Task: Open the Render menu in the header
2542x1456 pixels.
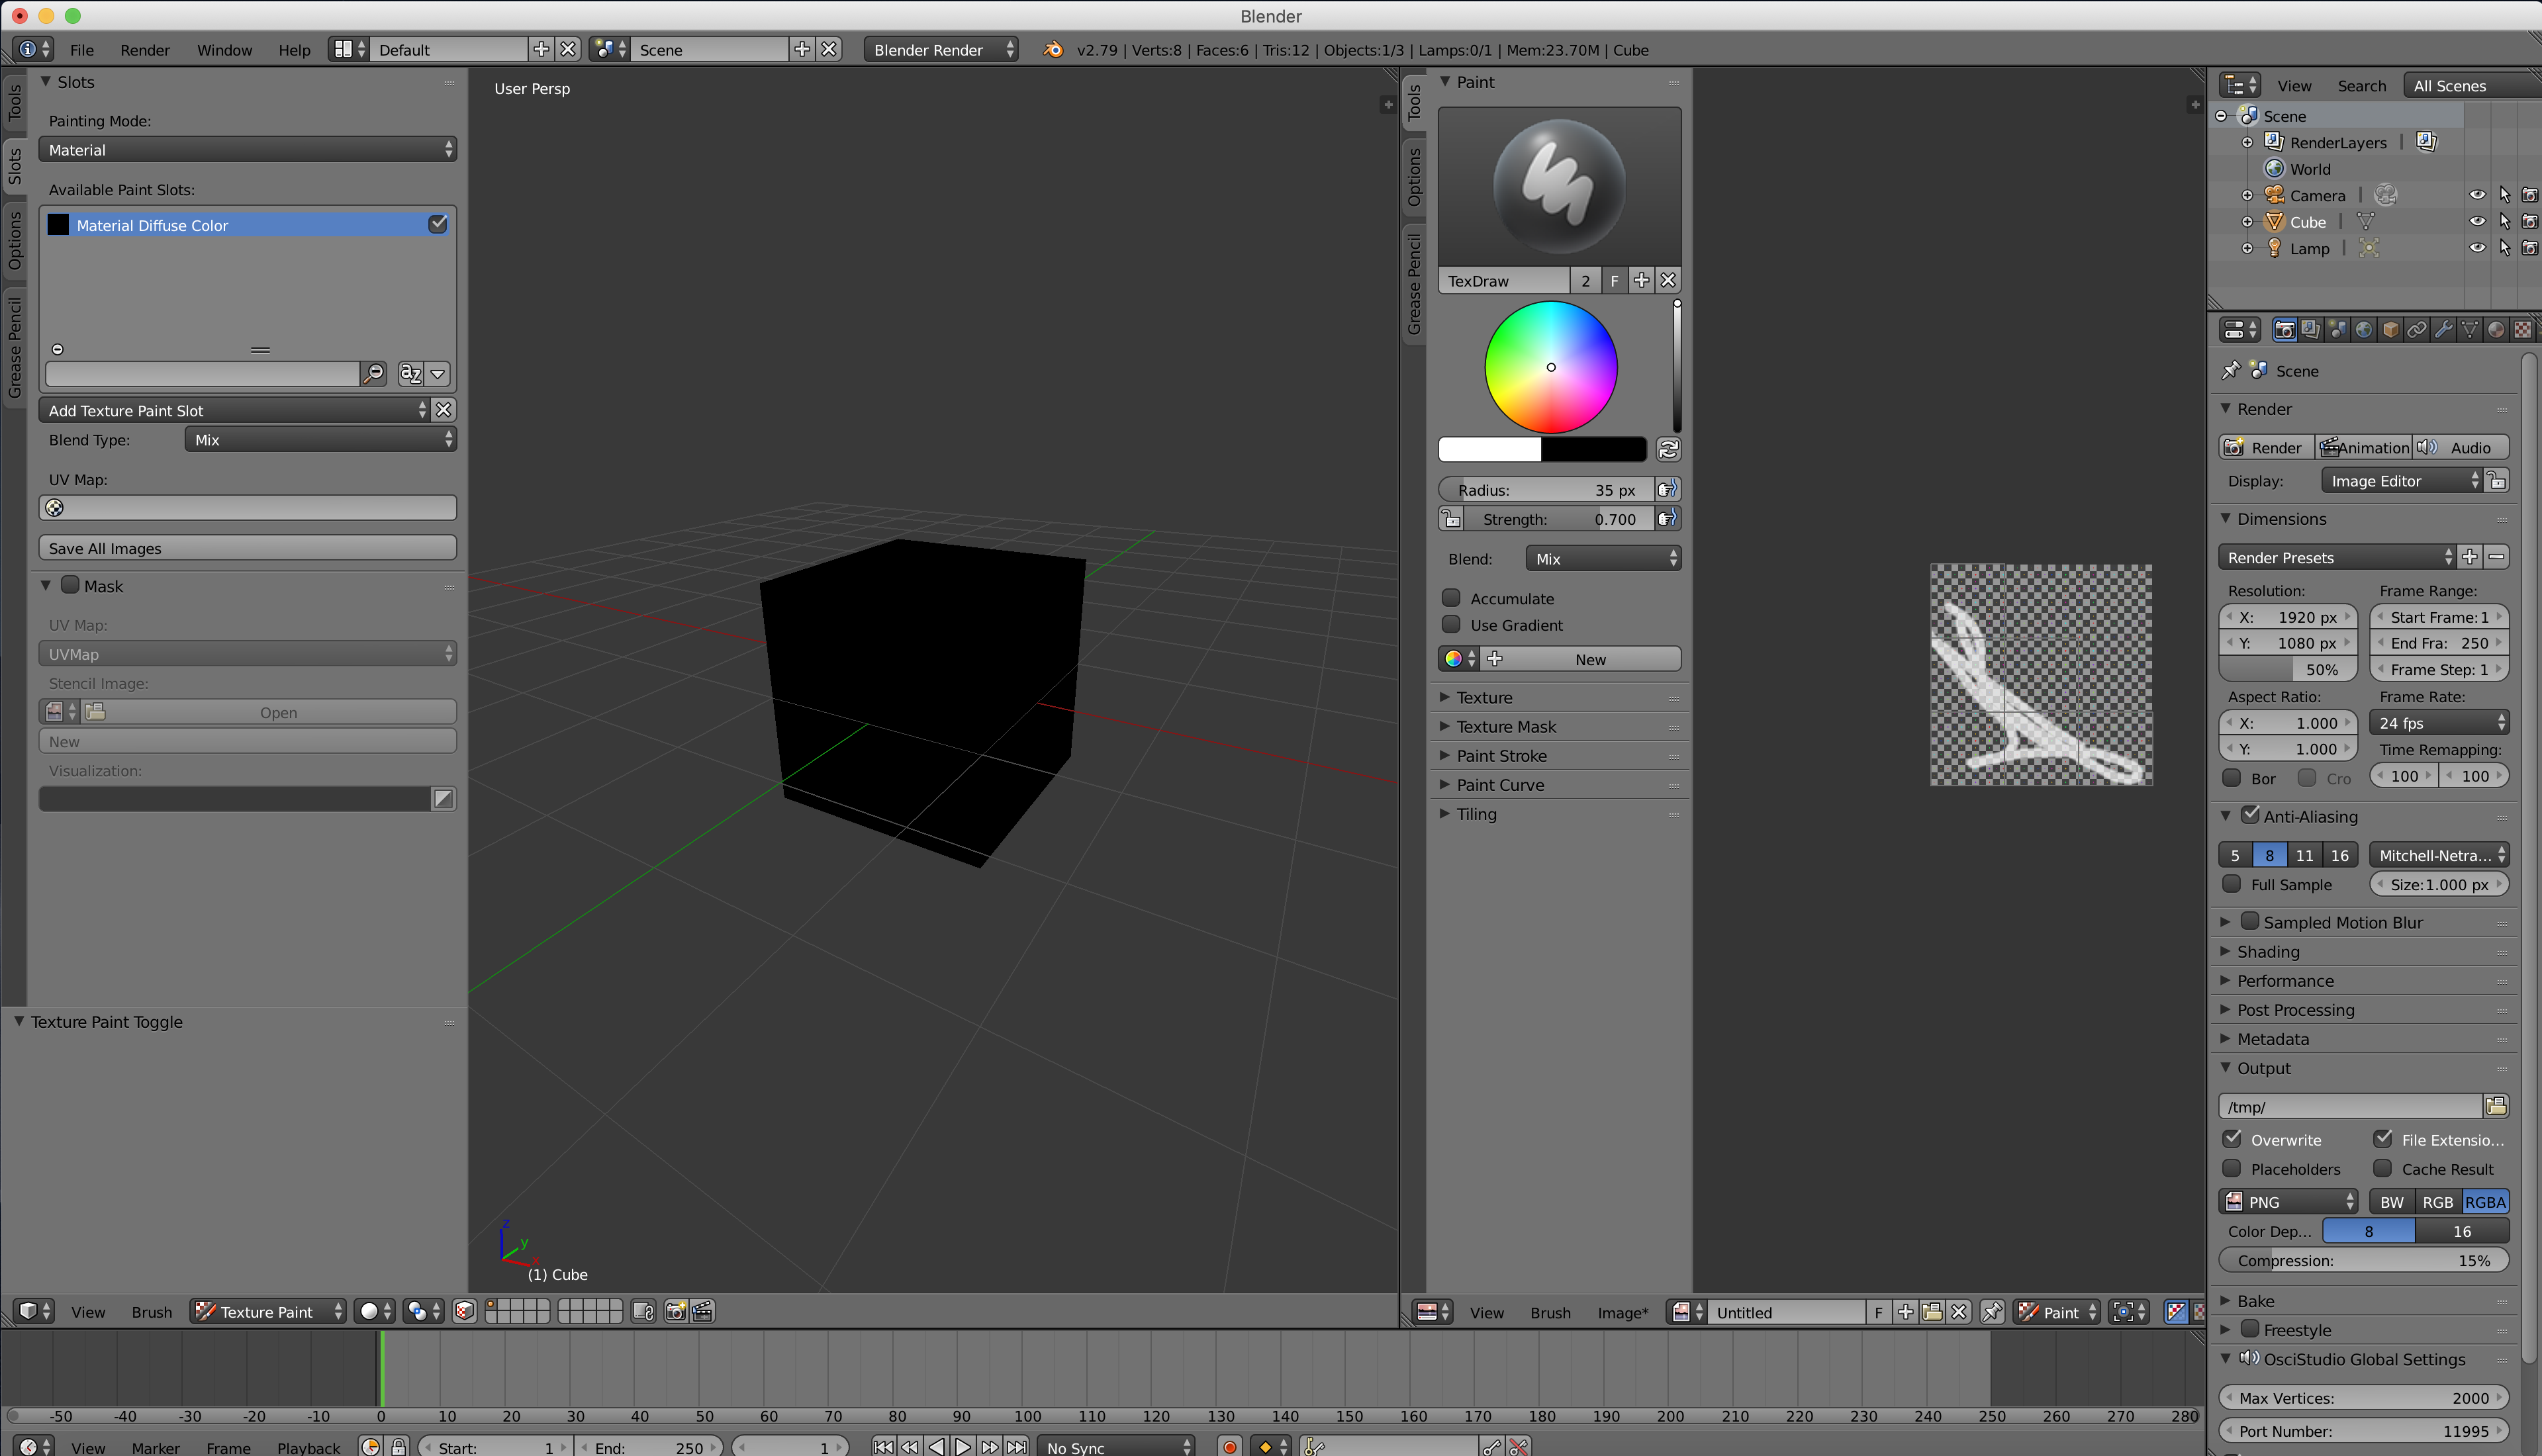Action: [144, 50]
